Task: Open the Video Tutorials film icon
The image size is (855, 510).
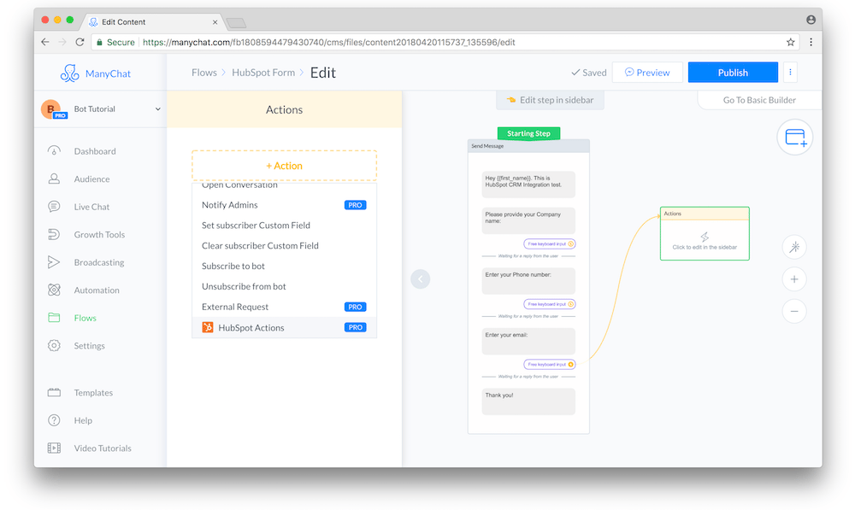Action: pos(54,448)
